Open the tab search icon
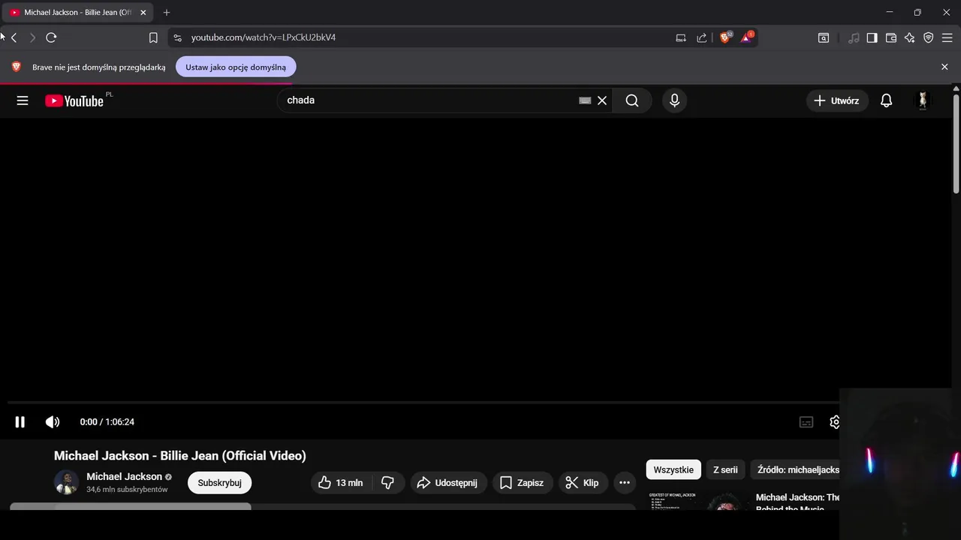 tap(824, 37)
